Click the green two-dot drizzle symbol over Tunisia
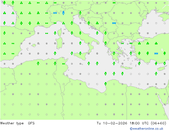This screenshot has height=131, width=169. [x=63, y=64]
